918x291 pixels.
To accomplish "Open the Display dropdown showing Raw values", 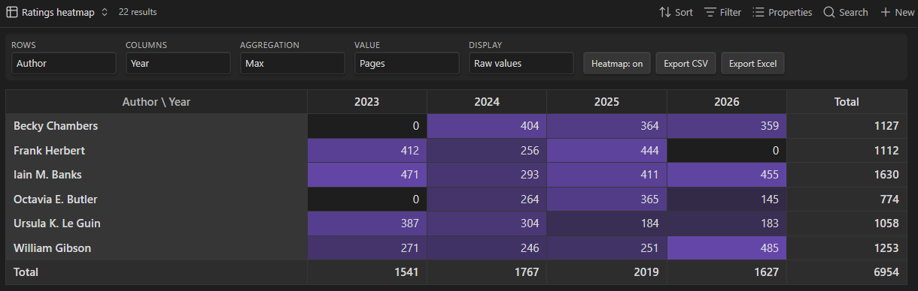I will click(521, 64).
